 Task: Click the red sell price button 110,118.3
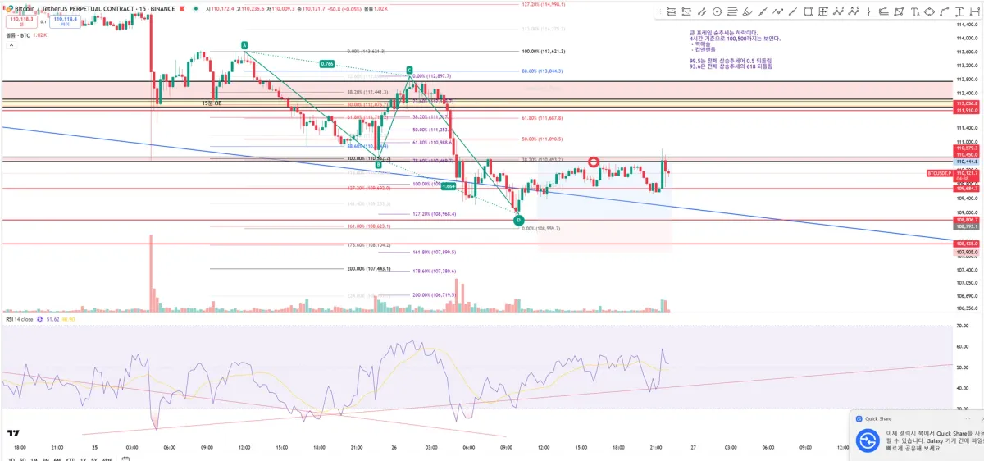[21, 22]
